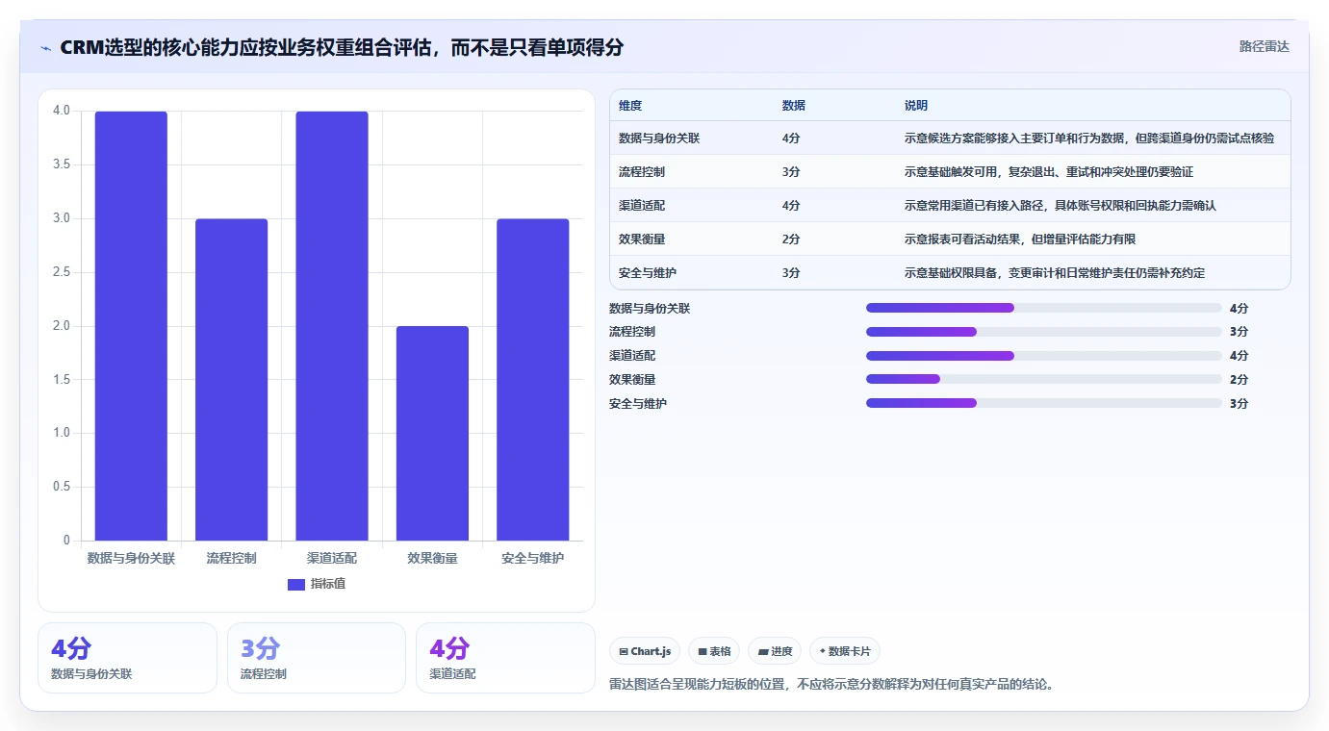Click the Chart.js tag chip
The height and width of the screenshot is (731, 1329).
[x=645, y=651]
